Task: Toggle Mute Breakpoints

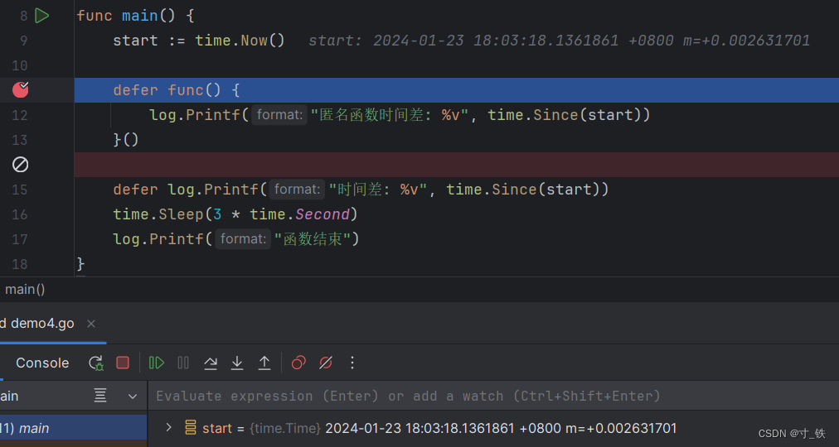Action: 326,363
